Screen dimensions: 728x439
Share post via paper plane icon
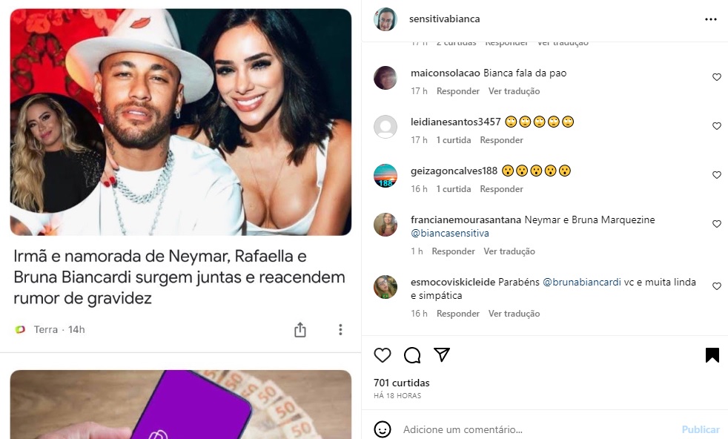442,355
